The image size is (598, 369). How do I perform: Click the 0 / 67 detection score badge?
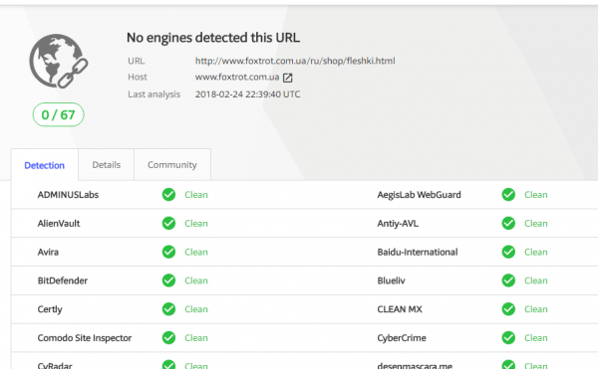point(59,114)
